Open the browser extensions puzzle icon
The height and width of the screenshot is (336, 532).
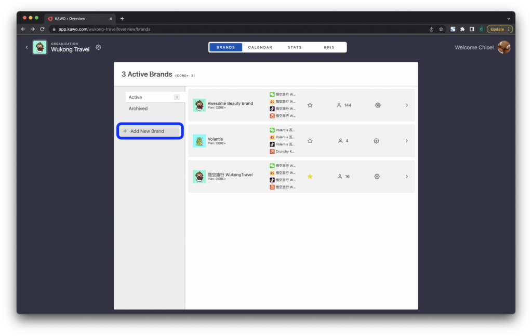pos(462,29)
